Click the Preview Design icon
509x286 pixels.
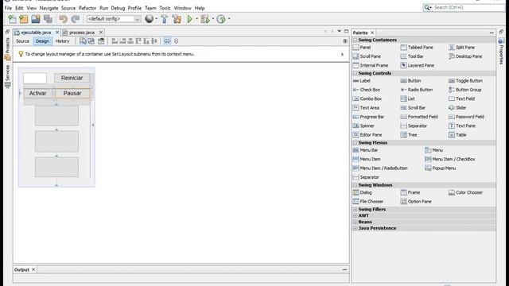click(x=101, y=41)
